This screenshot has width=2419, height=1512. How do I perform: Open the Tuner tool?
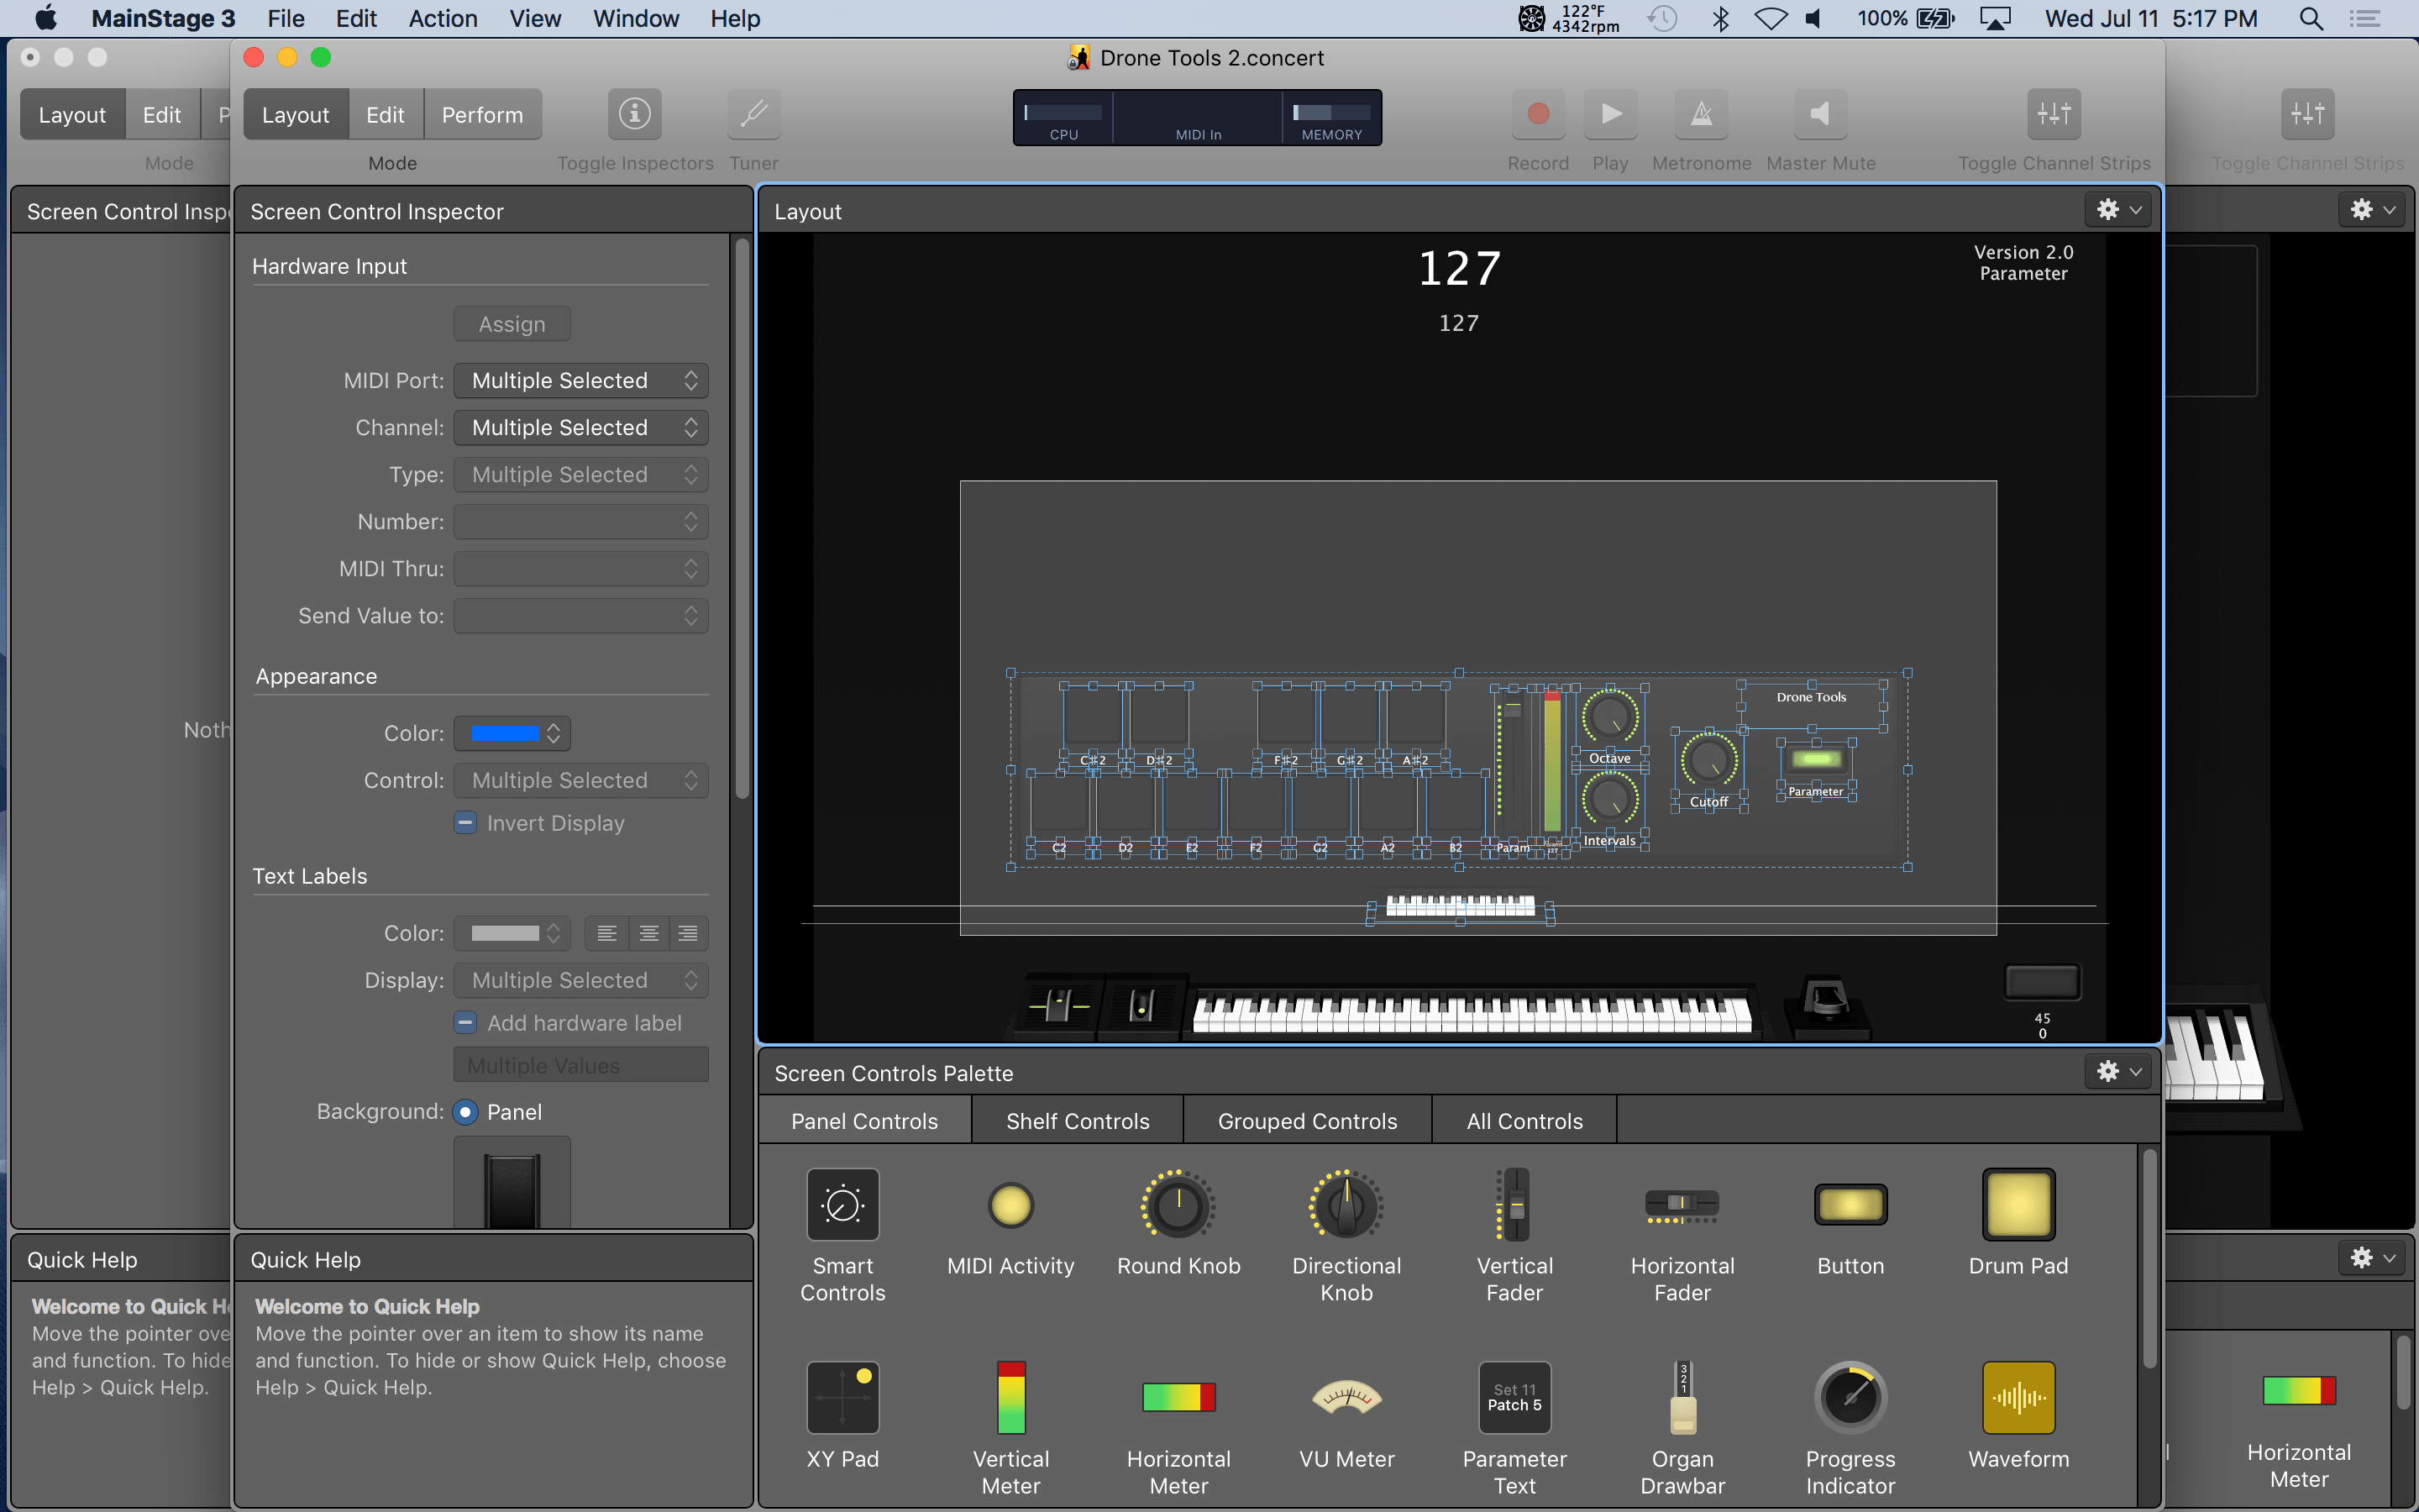click(753, 114)
